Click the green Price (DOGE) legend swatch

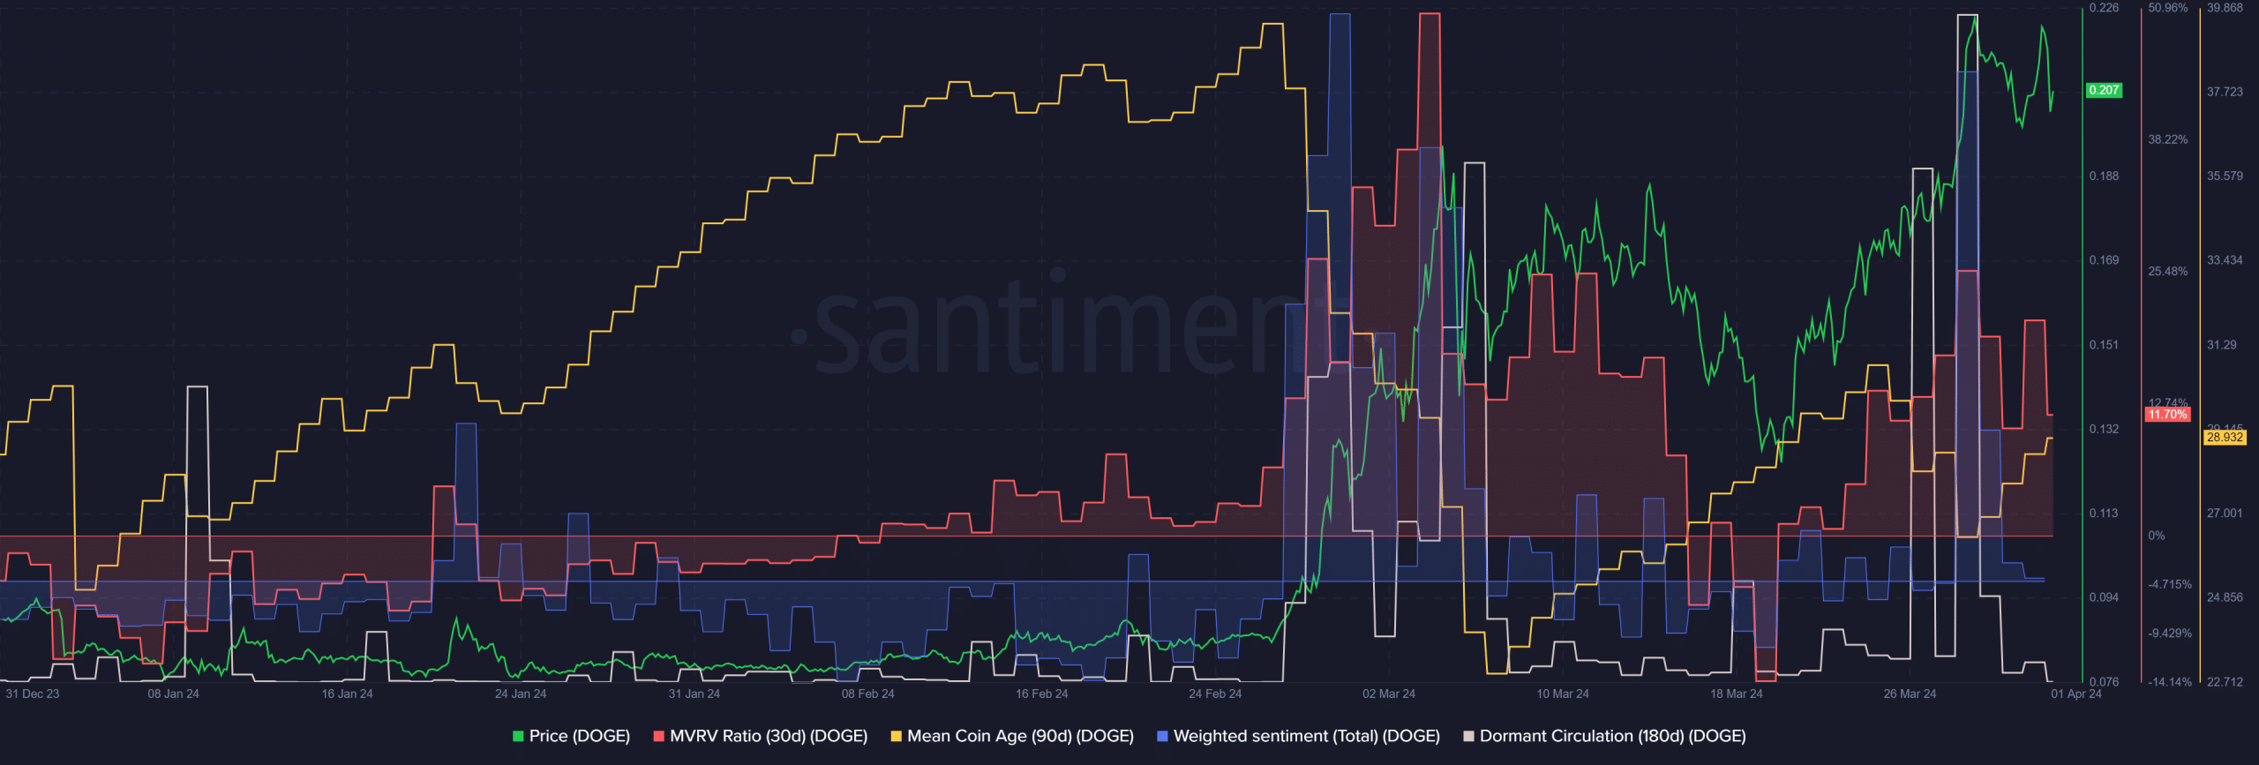(518, 736)
